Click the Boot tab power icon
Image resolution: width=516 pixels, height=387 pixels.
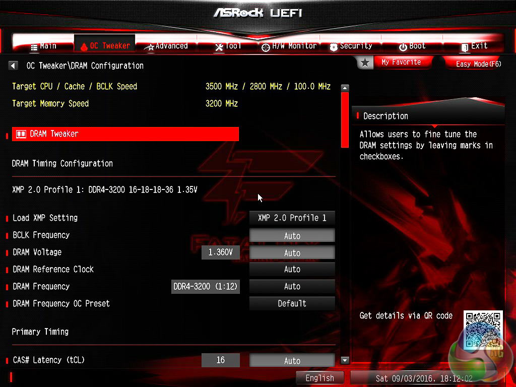pyautogui.click(x=403, y=47)
